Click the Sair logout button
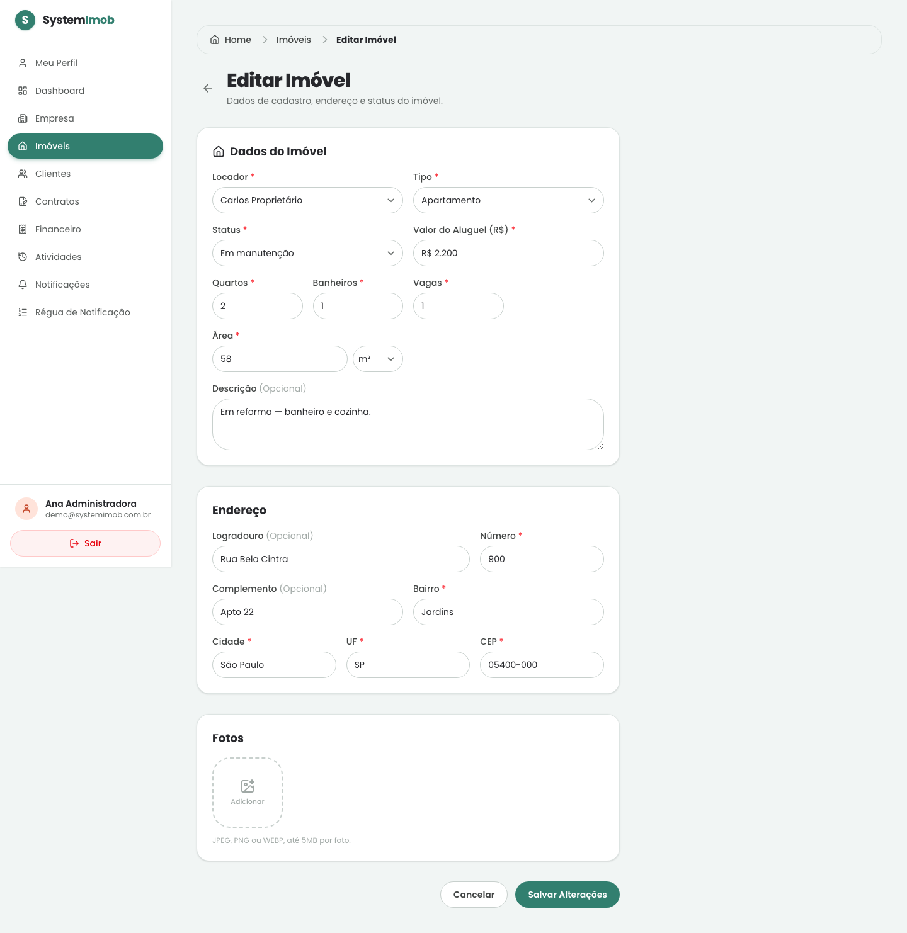 tap(85, 543)
